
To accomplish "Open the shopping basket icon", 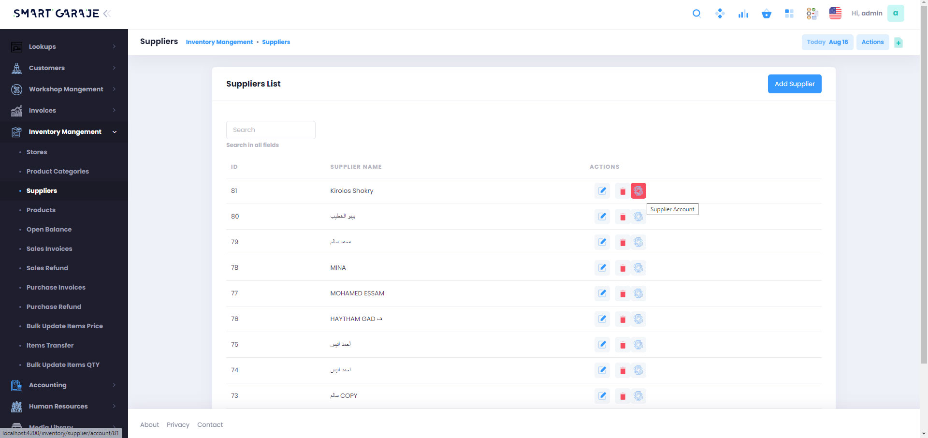I will point(766,14).
